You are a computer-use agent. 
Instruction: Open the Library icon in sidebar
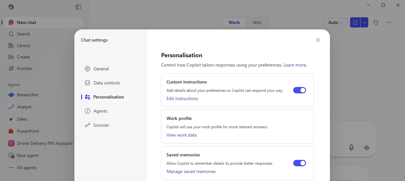coord(11,45)
